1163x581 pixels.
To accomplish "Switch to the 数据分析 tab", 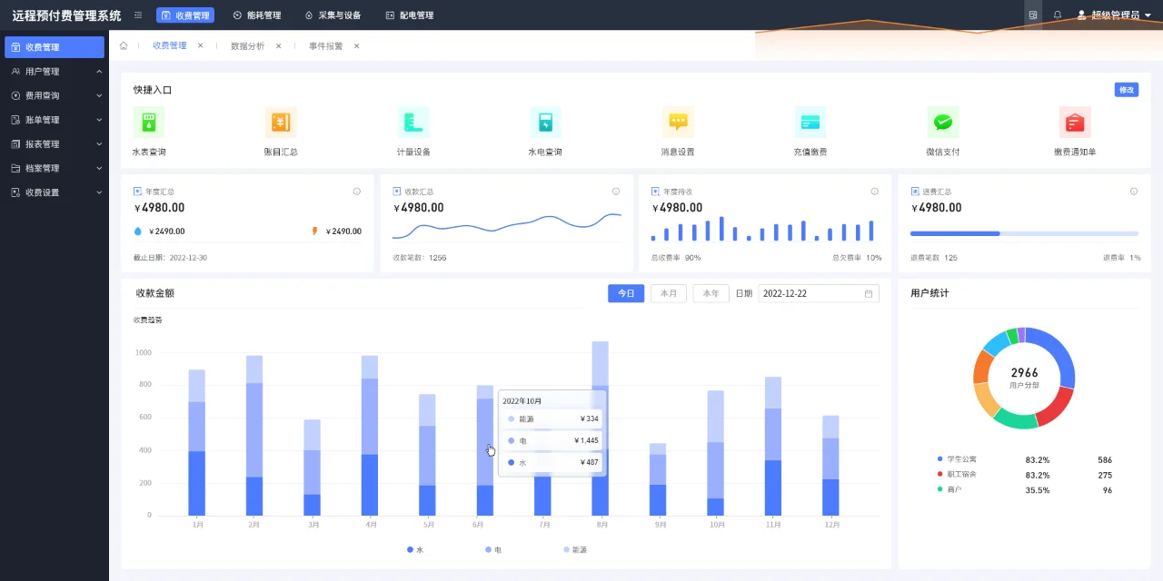I will point(247,44).
